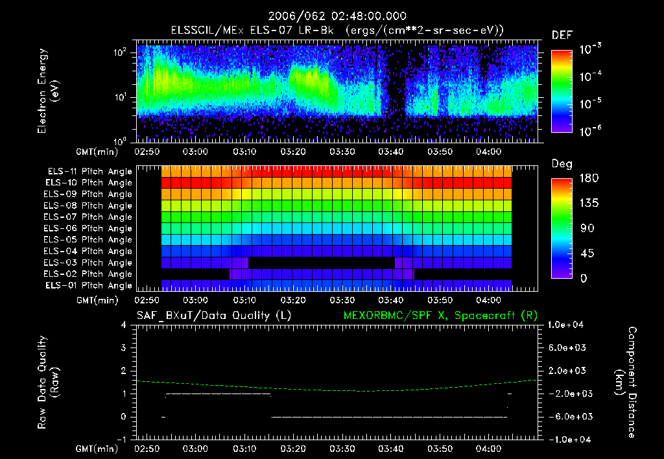664x459 pixels.
Task: Click 03:20 tick label under the spectrogram
Action: [293, 152]
